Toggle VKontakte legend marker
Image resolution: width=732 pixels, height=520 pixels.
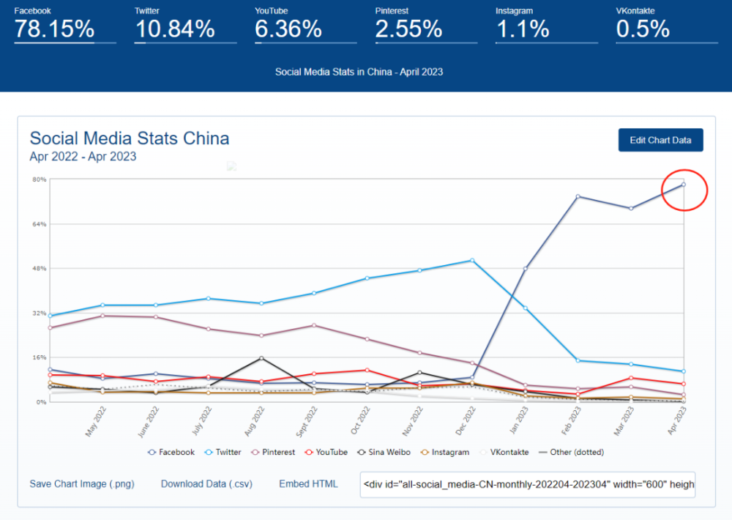[483, 453]
